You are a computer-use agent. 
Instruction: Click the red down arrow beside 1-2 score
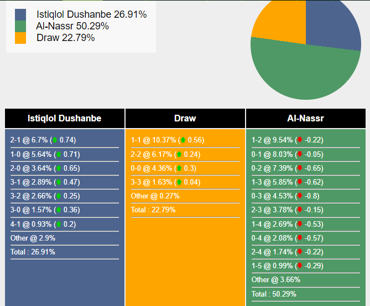pyautogui.click(x=300, y=140)
